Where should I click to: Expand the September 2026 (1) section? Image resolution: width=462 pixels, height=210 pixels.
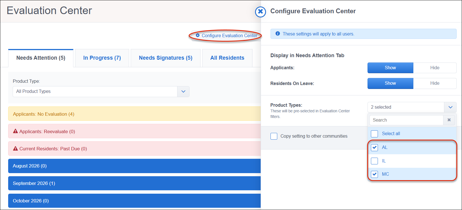coord(134,184)
